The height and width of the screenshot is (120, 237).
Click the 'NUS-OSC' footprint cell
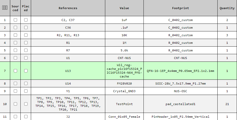(x=180, y=91)
